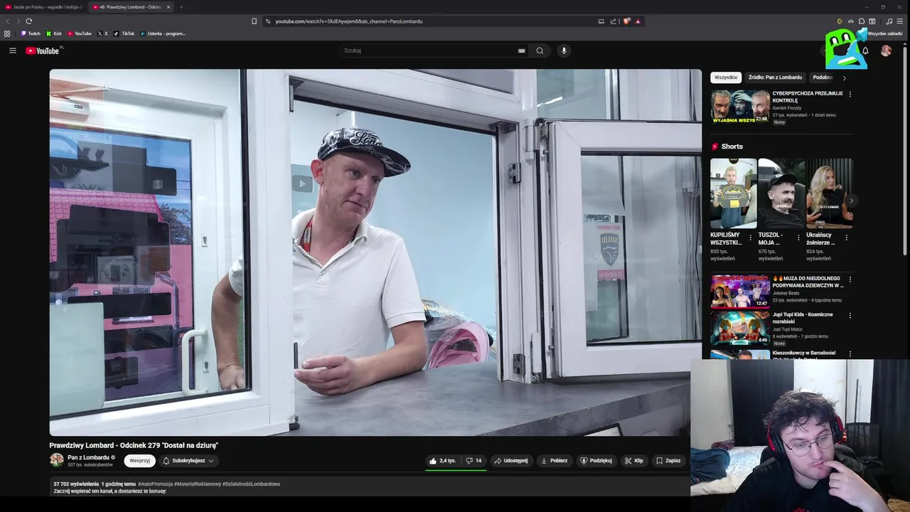The width and height of the screenshot is (910, 512).
Task: Click the #DziałalnośćLombardowa hashtag
Action: point(251,484)
